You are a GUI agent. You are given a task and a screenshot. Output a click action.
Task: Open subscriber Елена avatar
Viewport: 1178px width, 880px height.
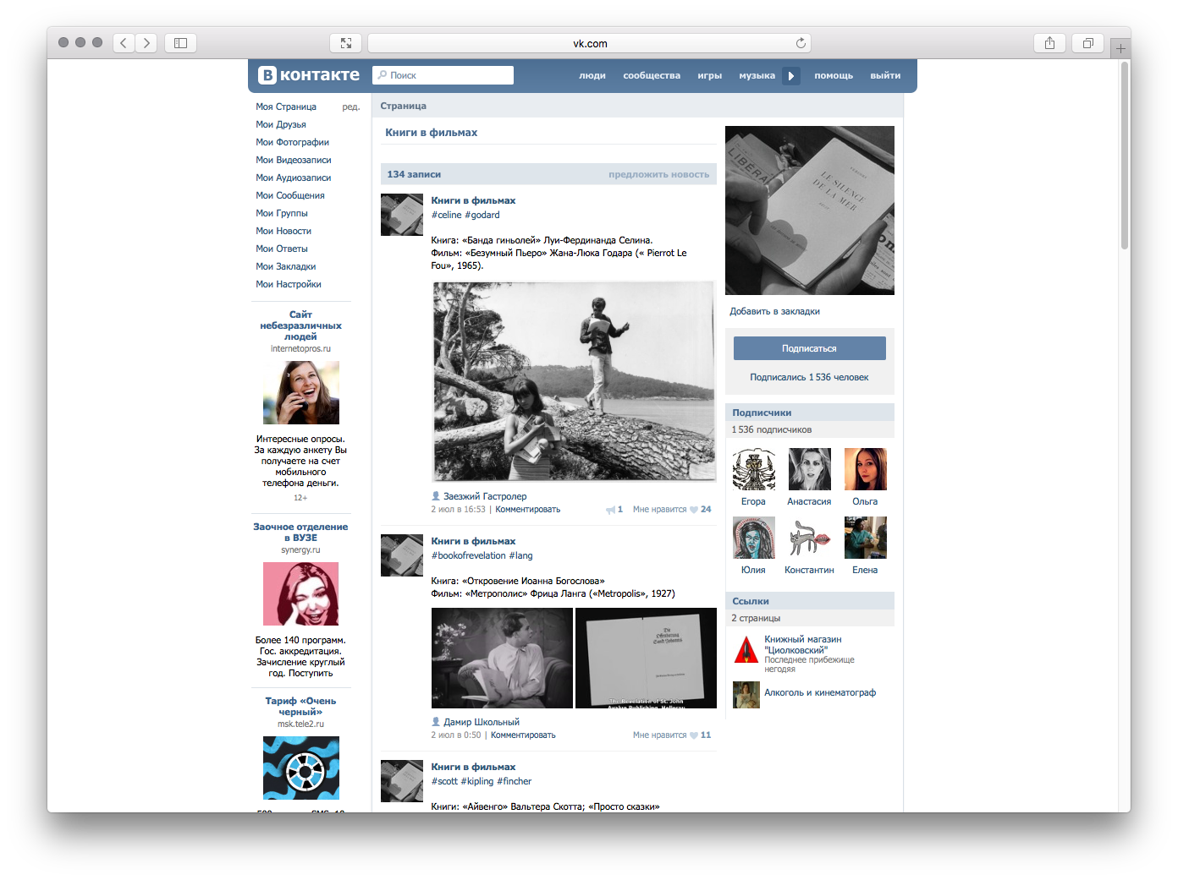point(865,538)
